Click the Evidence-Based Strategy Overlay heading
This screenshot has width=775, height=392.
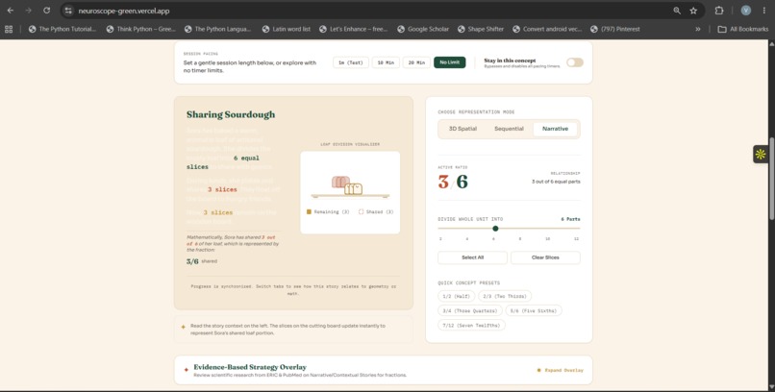(x=250, y=367)
